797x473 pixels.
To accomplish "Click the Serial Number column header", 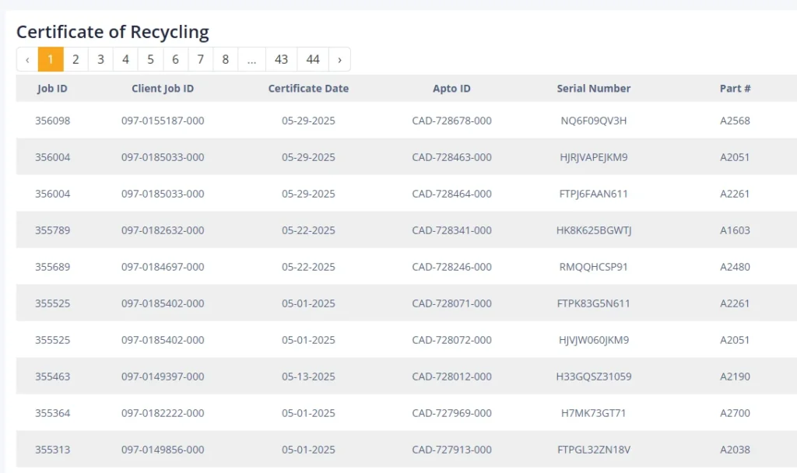I will pyautogui.click(x=593, y=89).
